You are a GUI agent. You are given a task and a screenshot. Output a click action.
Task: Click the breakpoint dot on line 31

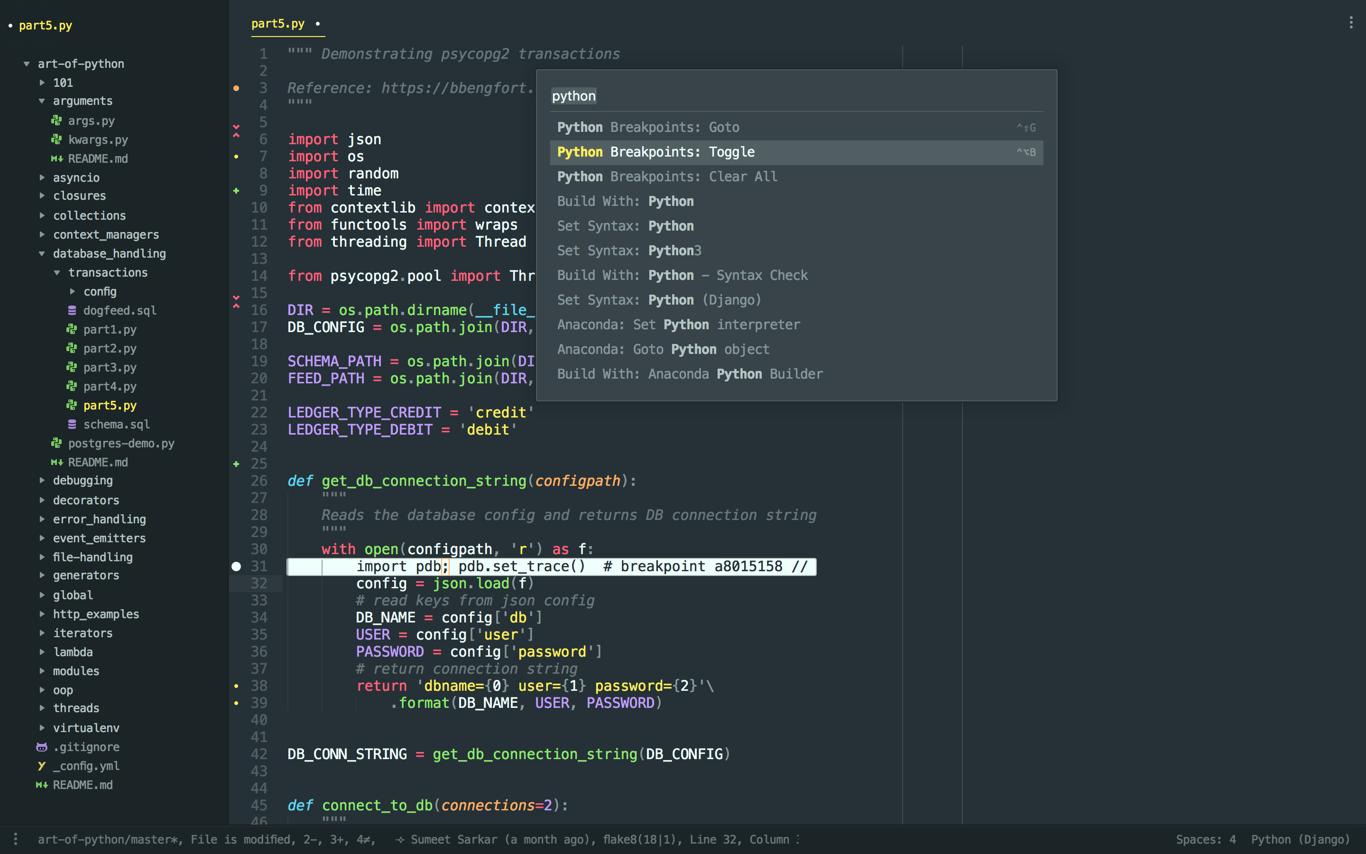pyautogui.click(x=237, y=566)
